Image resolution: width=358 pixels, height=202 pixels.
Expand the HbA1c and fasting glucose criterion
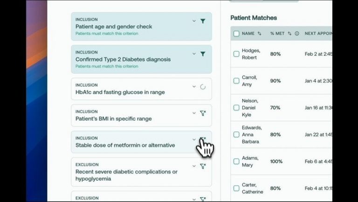click(194, 87)
